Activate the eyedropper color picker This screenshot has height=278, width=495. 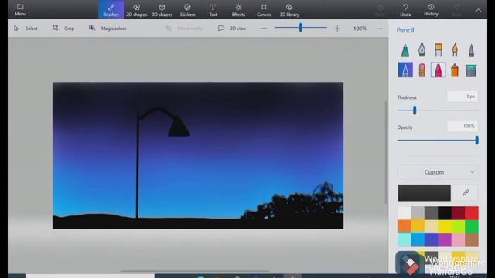tap(466, 192)
